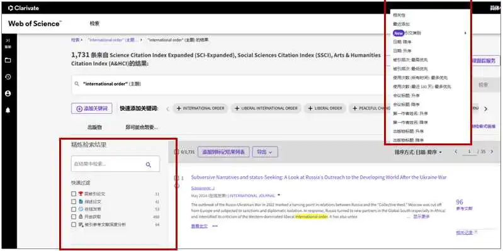
Task: Click the early access clock icon
Action: 81,209
